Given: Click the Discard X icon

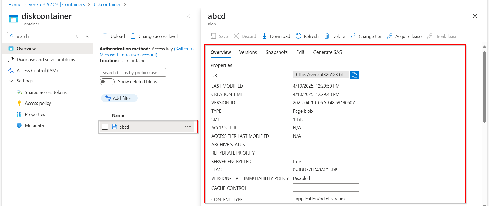Looking at the screenshot, I should point(236,36).
